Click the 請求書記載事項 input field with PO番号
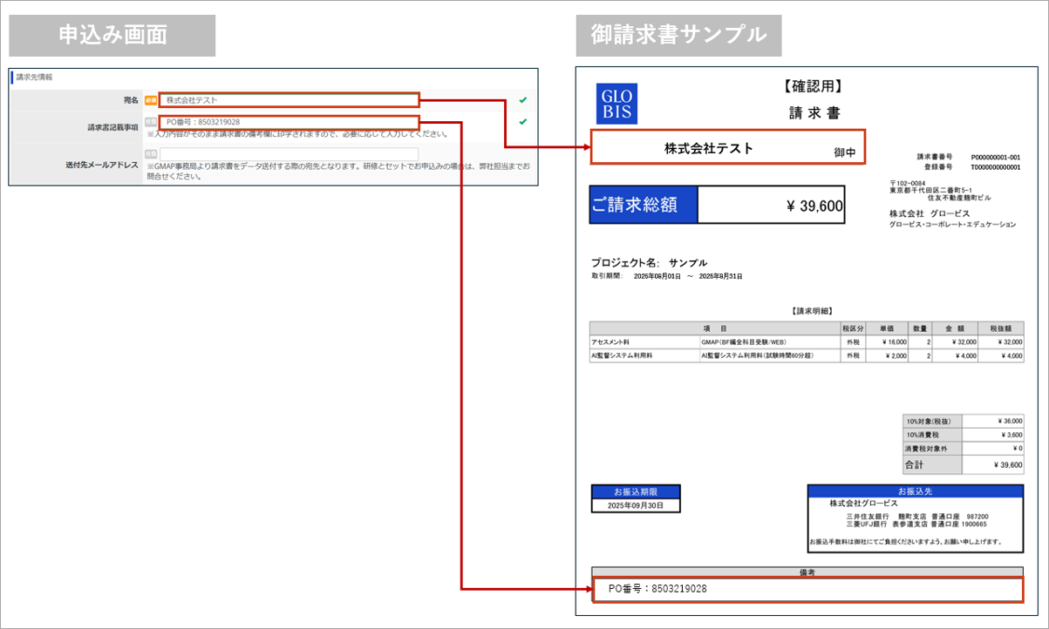This screenshot has height=629, width=1049. 289,122
